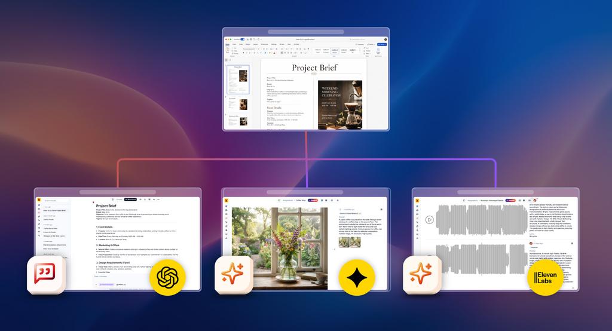Toggle the AutoSave switch in Word
612x331 pixels.
(243, 39)
